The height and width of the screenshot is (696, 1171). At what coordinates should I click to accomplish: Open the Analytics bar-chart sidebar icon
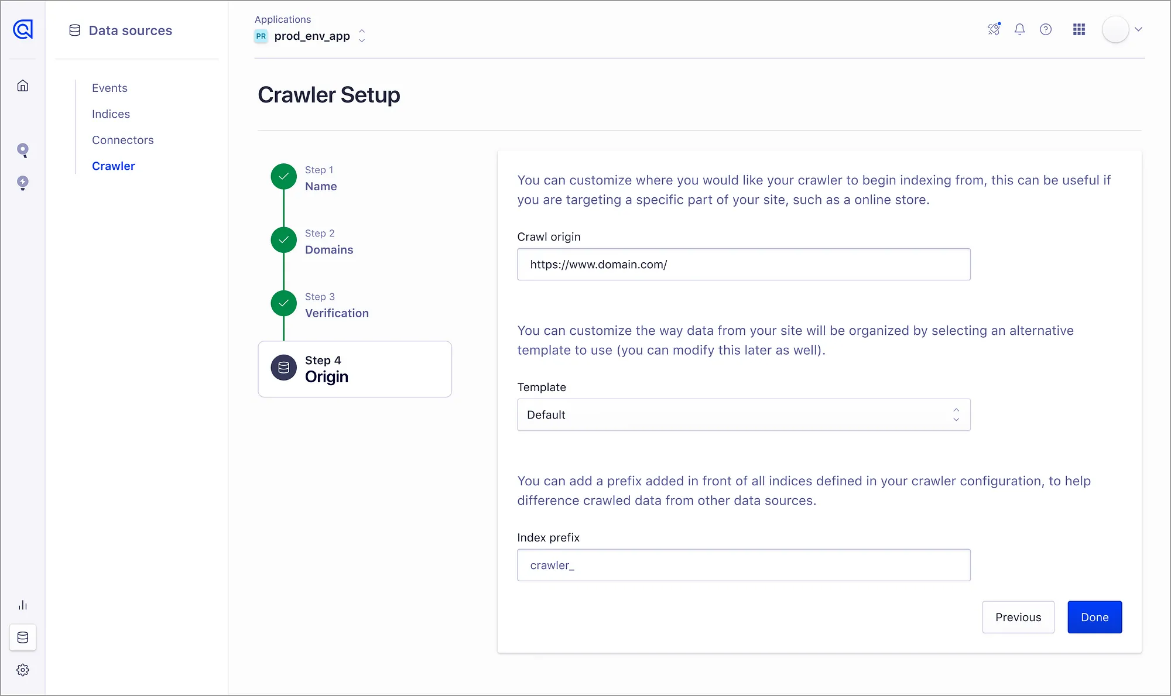[23, 605]
